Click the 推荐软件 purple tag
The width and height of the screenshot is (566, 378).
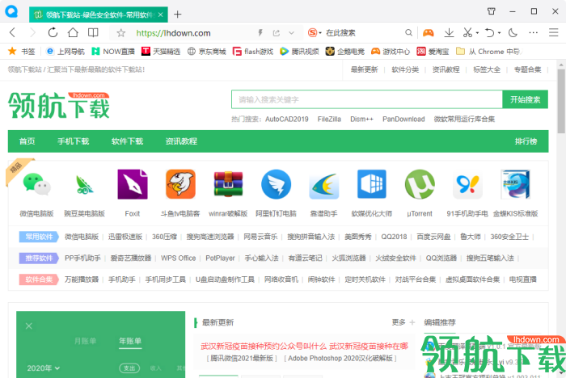click(39, 258)
